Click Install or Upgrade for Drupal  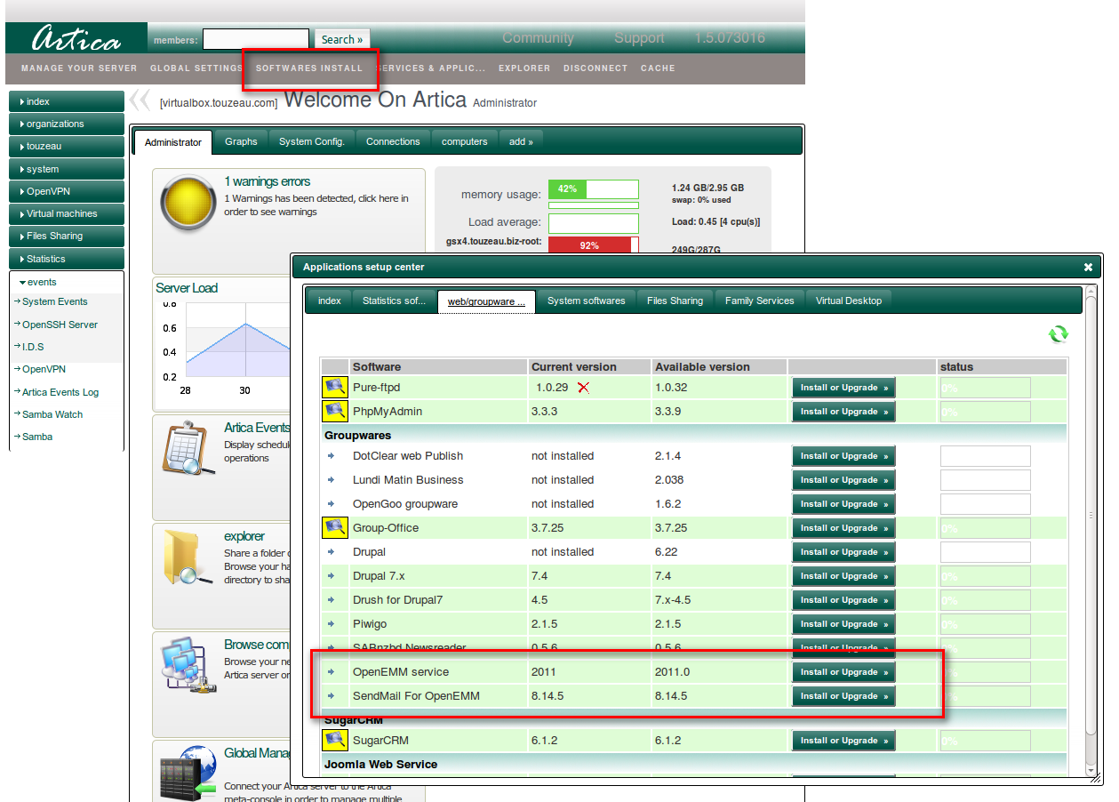coord(843,552)
